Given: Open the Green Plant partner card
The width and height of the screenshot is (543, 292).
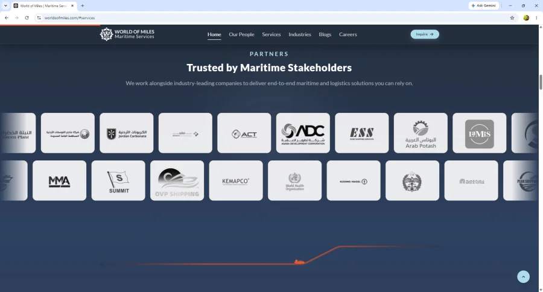Looking at the screenshot, I should (17, 133).
